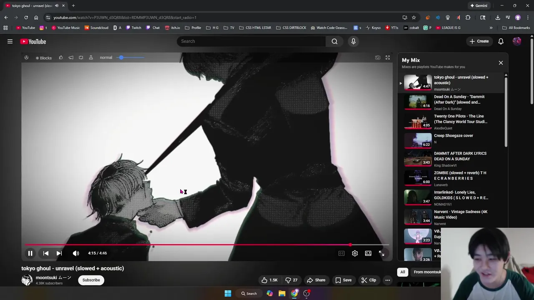Open Chrome extensions puzzle icon
Screen dimensions: 534x300
tap(468, 17)
